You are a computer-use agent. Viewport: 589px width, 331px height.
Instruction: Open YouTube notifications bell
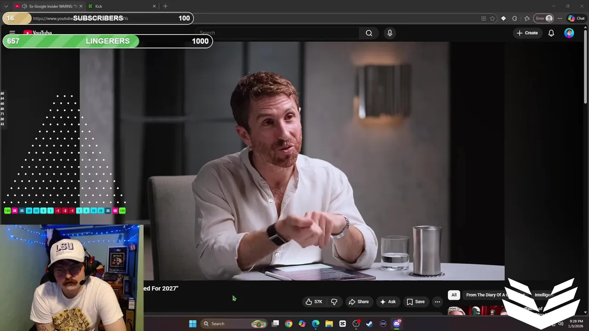coord(551,33)
